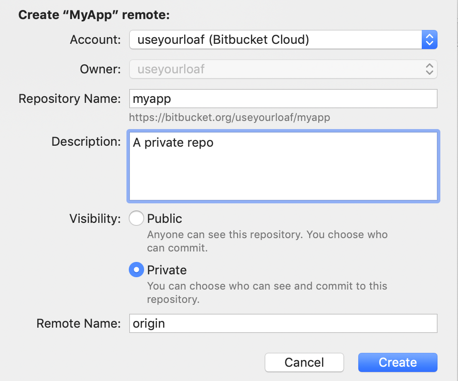The height and width of the screenshot is (381, 458).
Task: Click the "Description:" label
Action: tap(86, 141)
